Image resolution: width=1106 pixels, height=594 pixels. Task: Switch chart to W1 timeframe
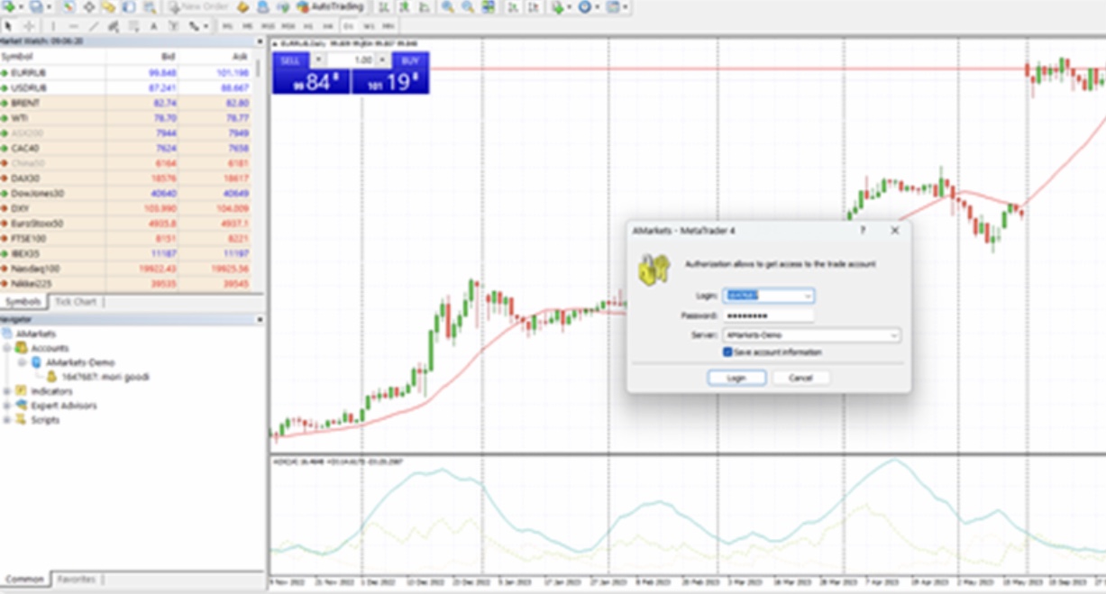click(370, 25)
